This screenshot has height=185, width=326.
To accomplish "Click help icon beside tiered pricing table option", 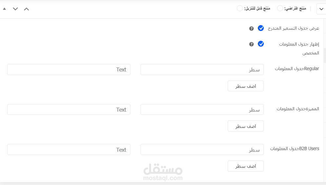I will coord(251,28).
